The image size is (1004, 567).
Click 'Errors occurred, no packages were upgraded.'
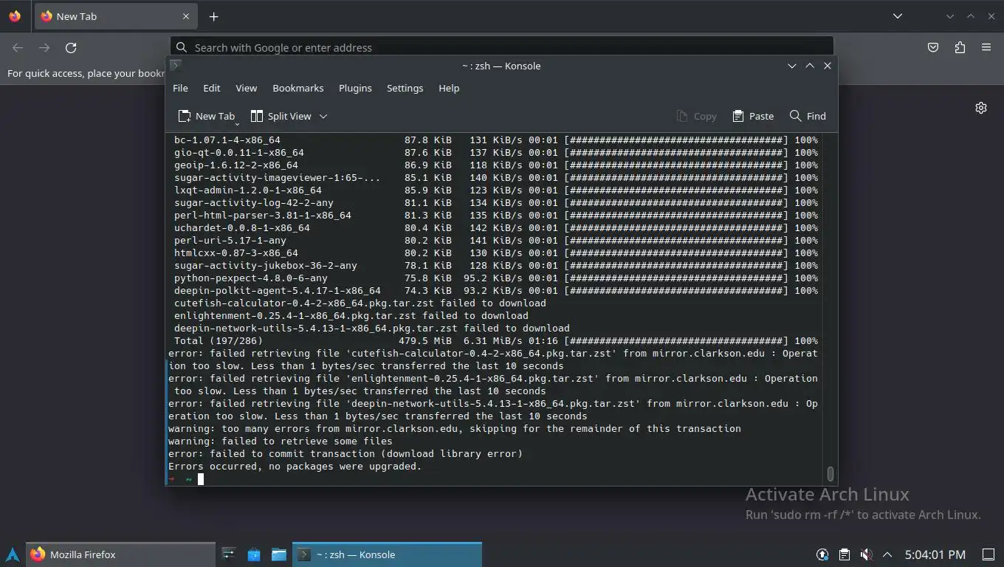tap(295, 466)
